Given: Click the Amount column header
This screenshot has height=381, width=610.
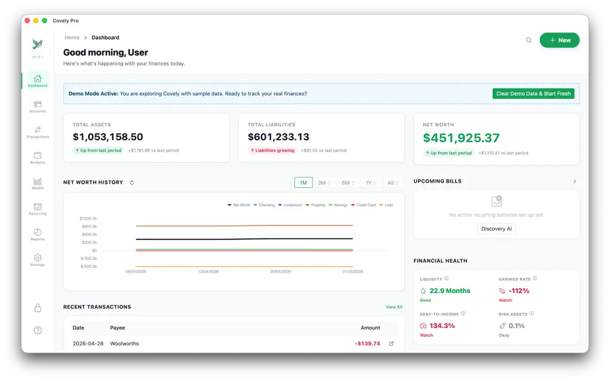Looking at the screenshot, I should [x=370, y=327].
